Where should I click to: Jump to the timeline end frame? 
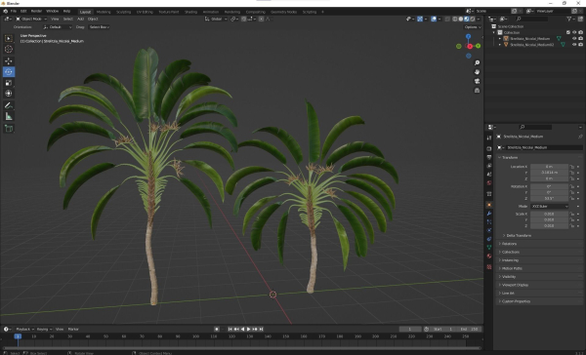261,330
